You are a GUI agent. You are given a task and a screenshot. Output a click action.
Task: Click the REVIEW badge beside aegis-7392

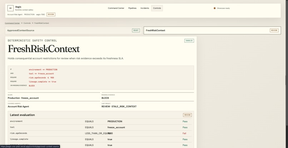(x=51, y=15)
